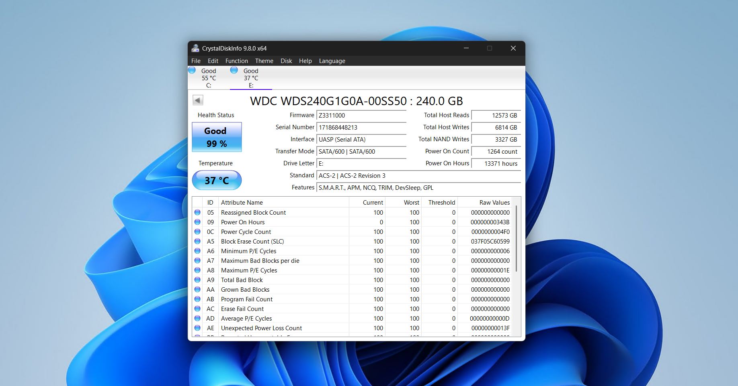The image size is (738, 386).
Task: Click the Attribute Name column header
Action: pyautogui.click(x=284, y=202)
